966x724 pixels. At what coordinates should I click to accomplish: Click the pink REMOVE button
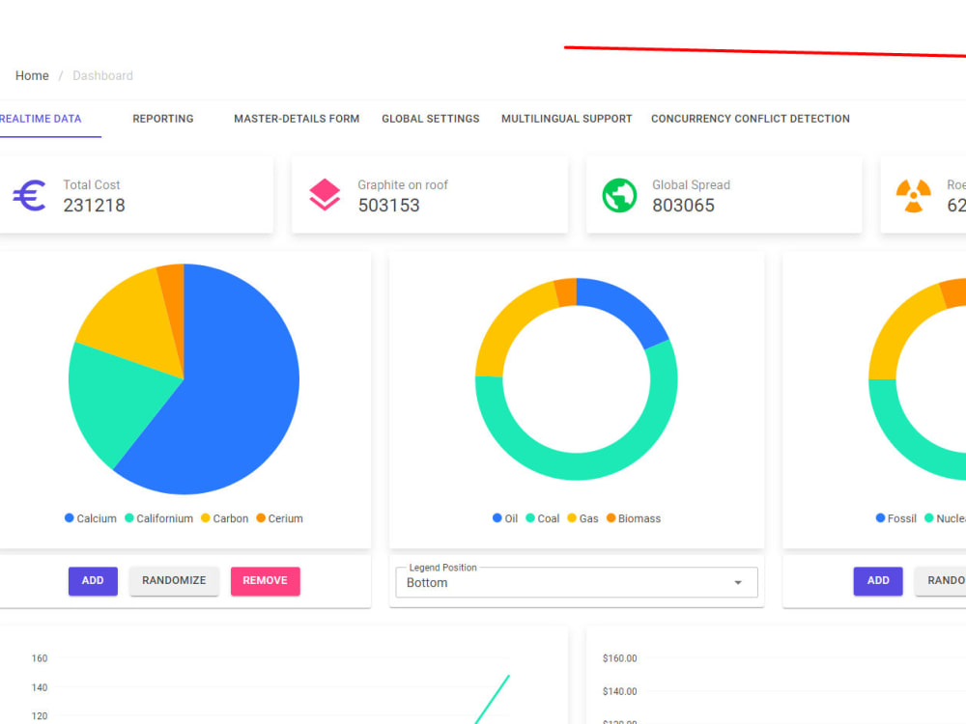point(266,580)
